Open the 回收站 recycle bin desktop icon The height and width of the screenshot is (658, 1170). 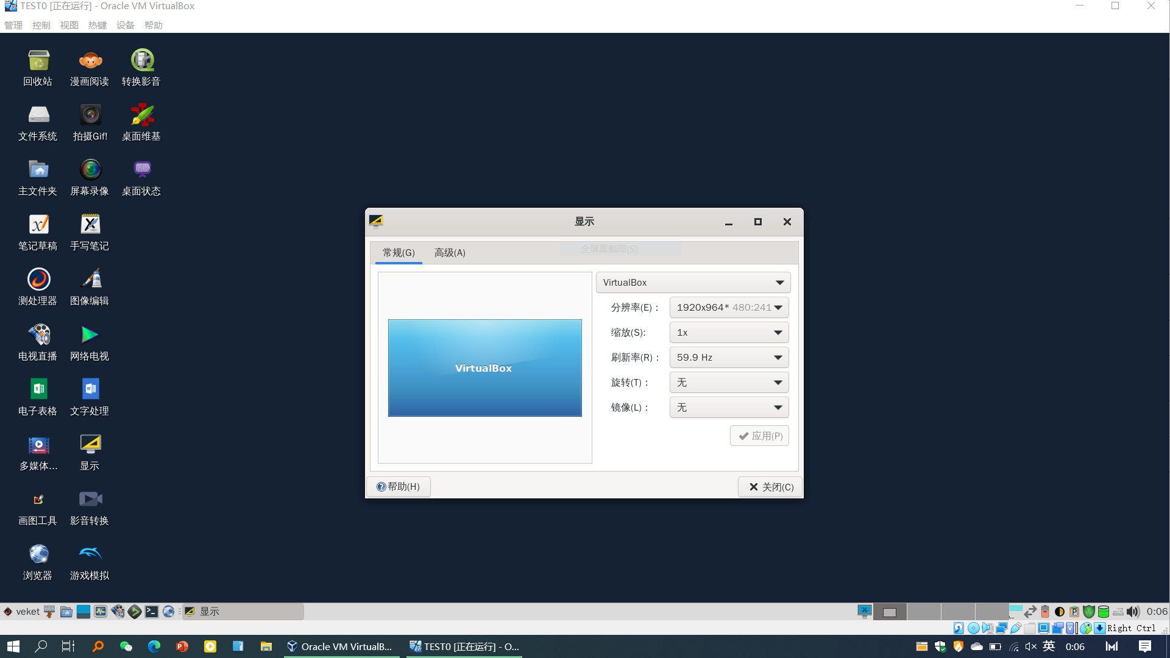[x=38, y=68]
